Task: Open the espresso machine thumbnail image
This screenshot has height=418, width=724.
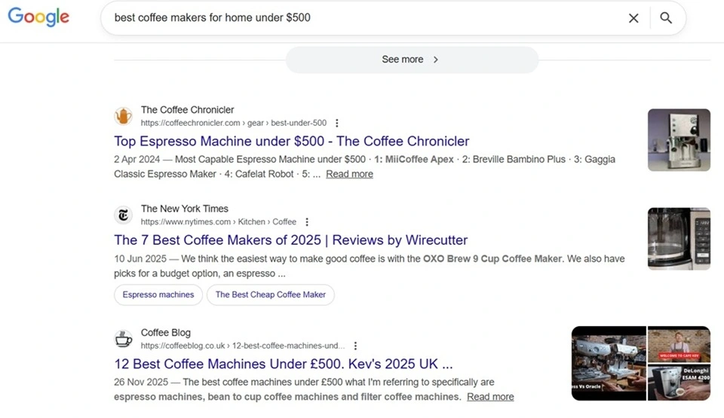Action: point(679,140)
